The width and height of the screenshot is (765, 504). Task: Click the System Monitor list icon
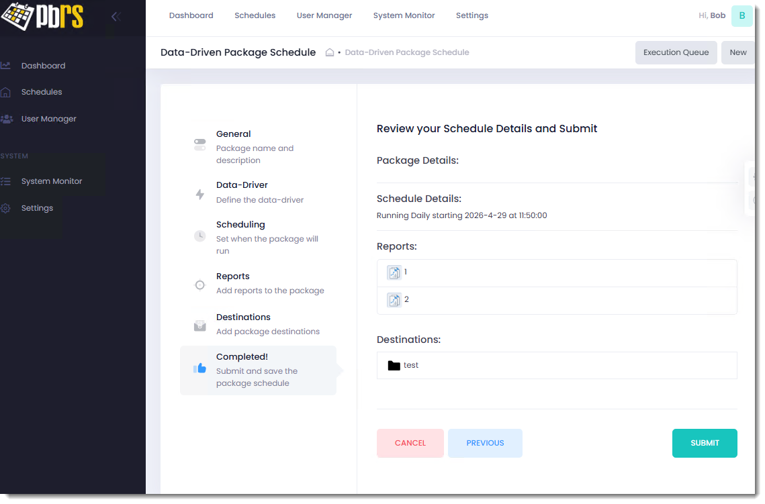tap(6, 181)
